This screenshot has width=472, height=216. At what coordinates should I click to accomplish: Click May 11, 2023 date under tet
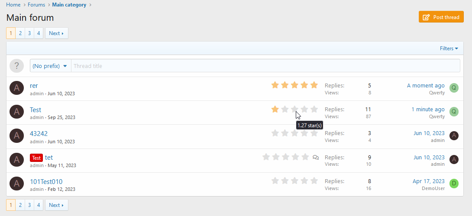(62, 165)
